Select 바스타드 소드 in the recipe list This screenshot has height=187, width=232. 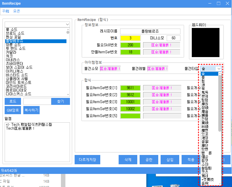17,75
